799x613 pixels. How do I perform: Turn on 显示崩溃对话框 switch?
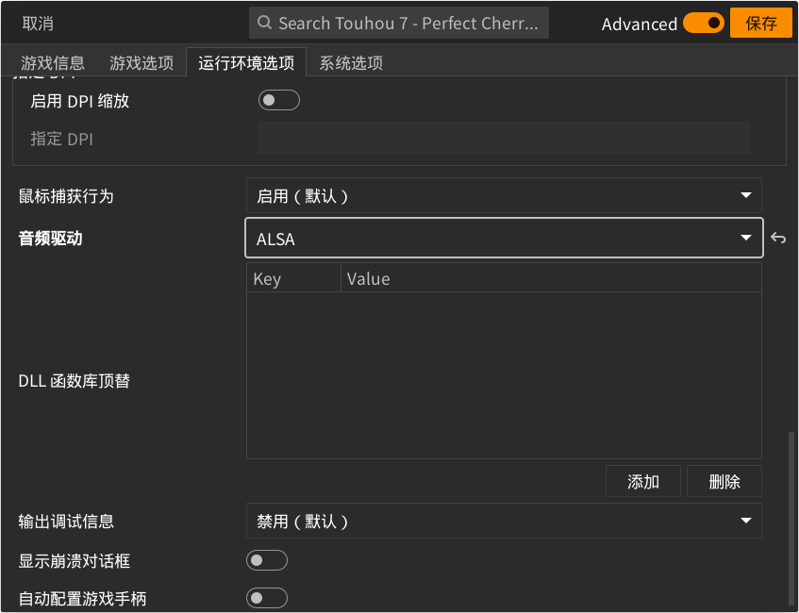click(267, 560)
